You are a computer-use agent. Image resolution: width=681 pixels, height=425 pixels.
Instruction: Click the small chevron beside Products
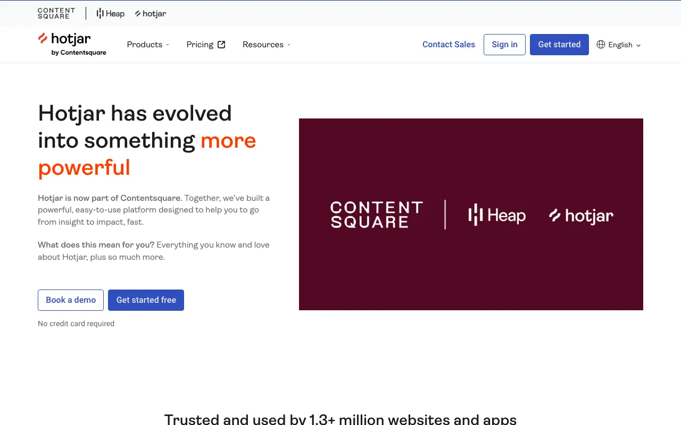(168, 45)
